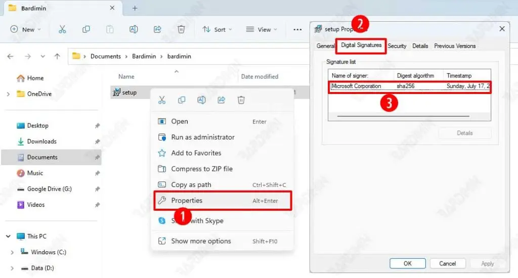Viewport: 518px width, 278px height.
Task: Choose Show more options
Action: [x=223, y=241]
